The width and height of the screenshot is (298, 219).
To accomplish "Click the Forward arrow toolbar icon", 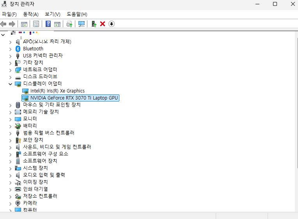I will [x=12, y=24].
